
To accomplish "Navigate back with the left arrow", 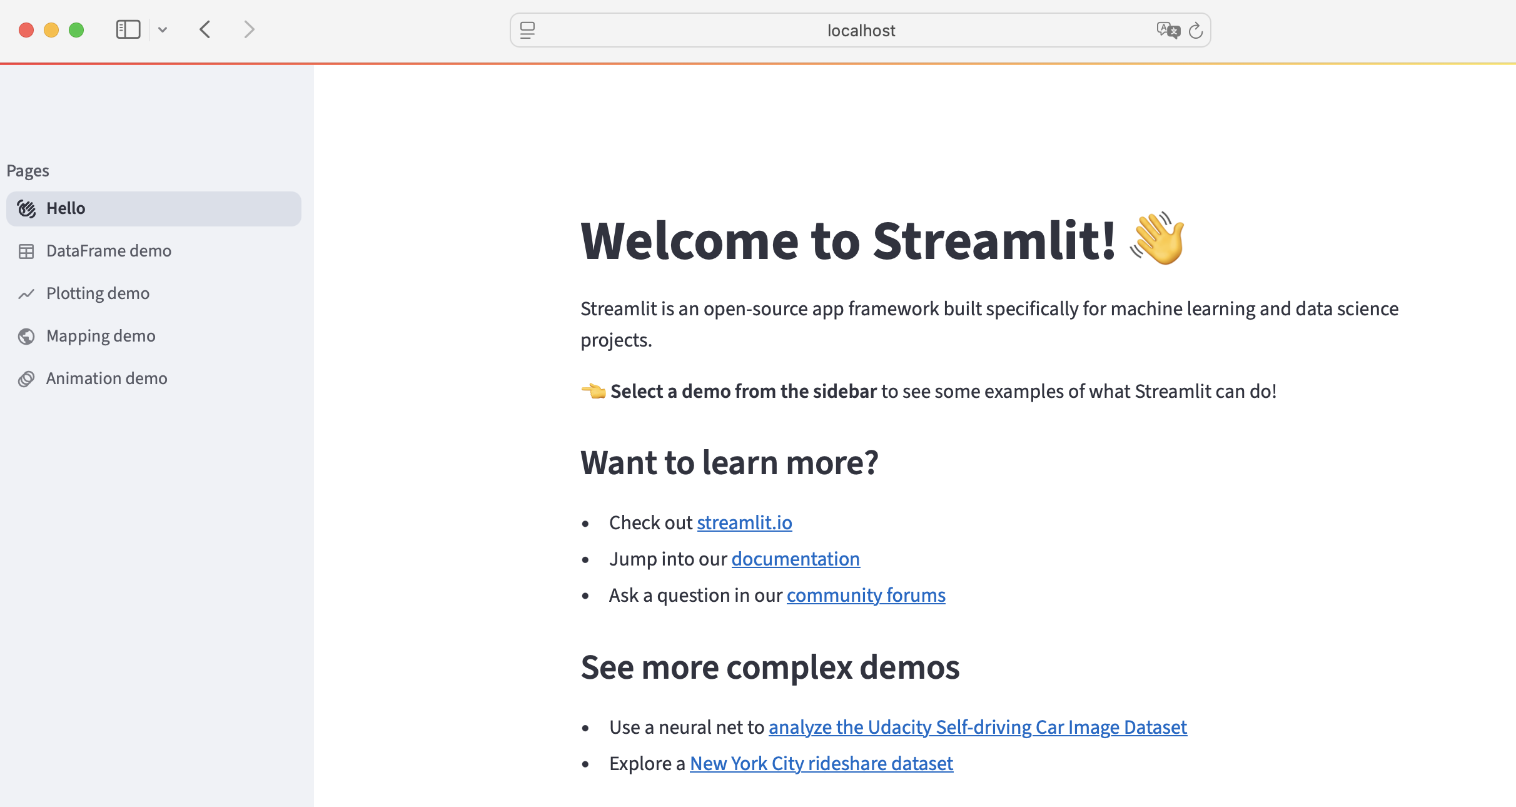I will 204,29.
